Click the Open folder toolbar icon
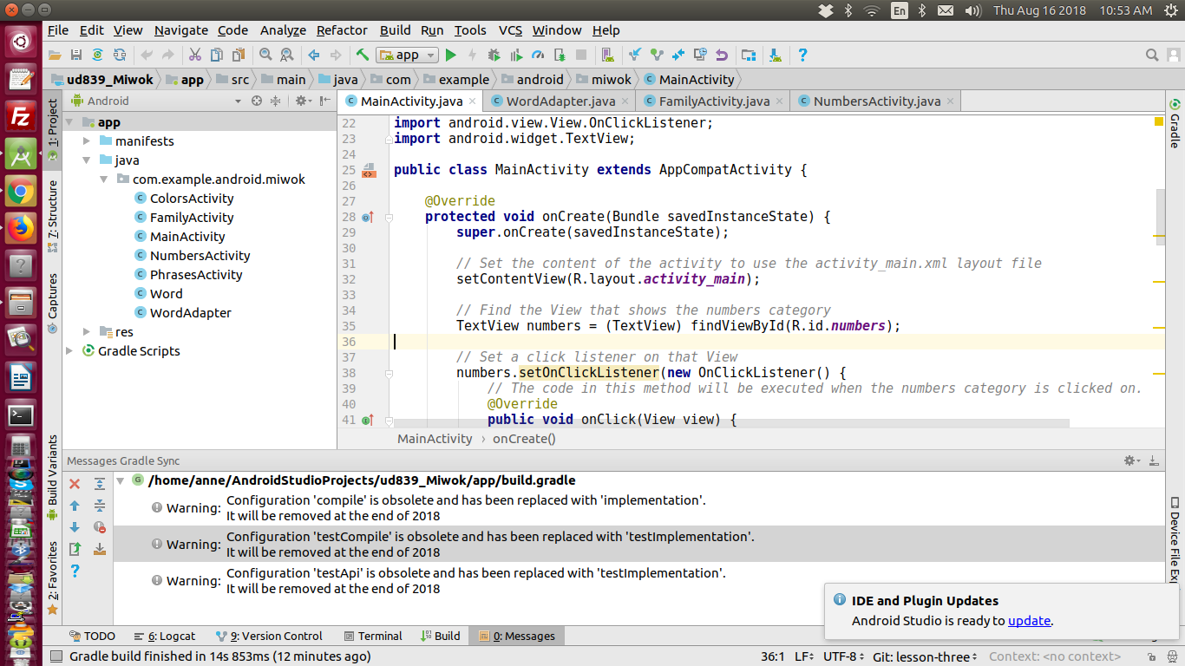This screenshot has width=1185, height=666. (55, 55)
